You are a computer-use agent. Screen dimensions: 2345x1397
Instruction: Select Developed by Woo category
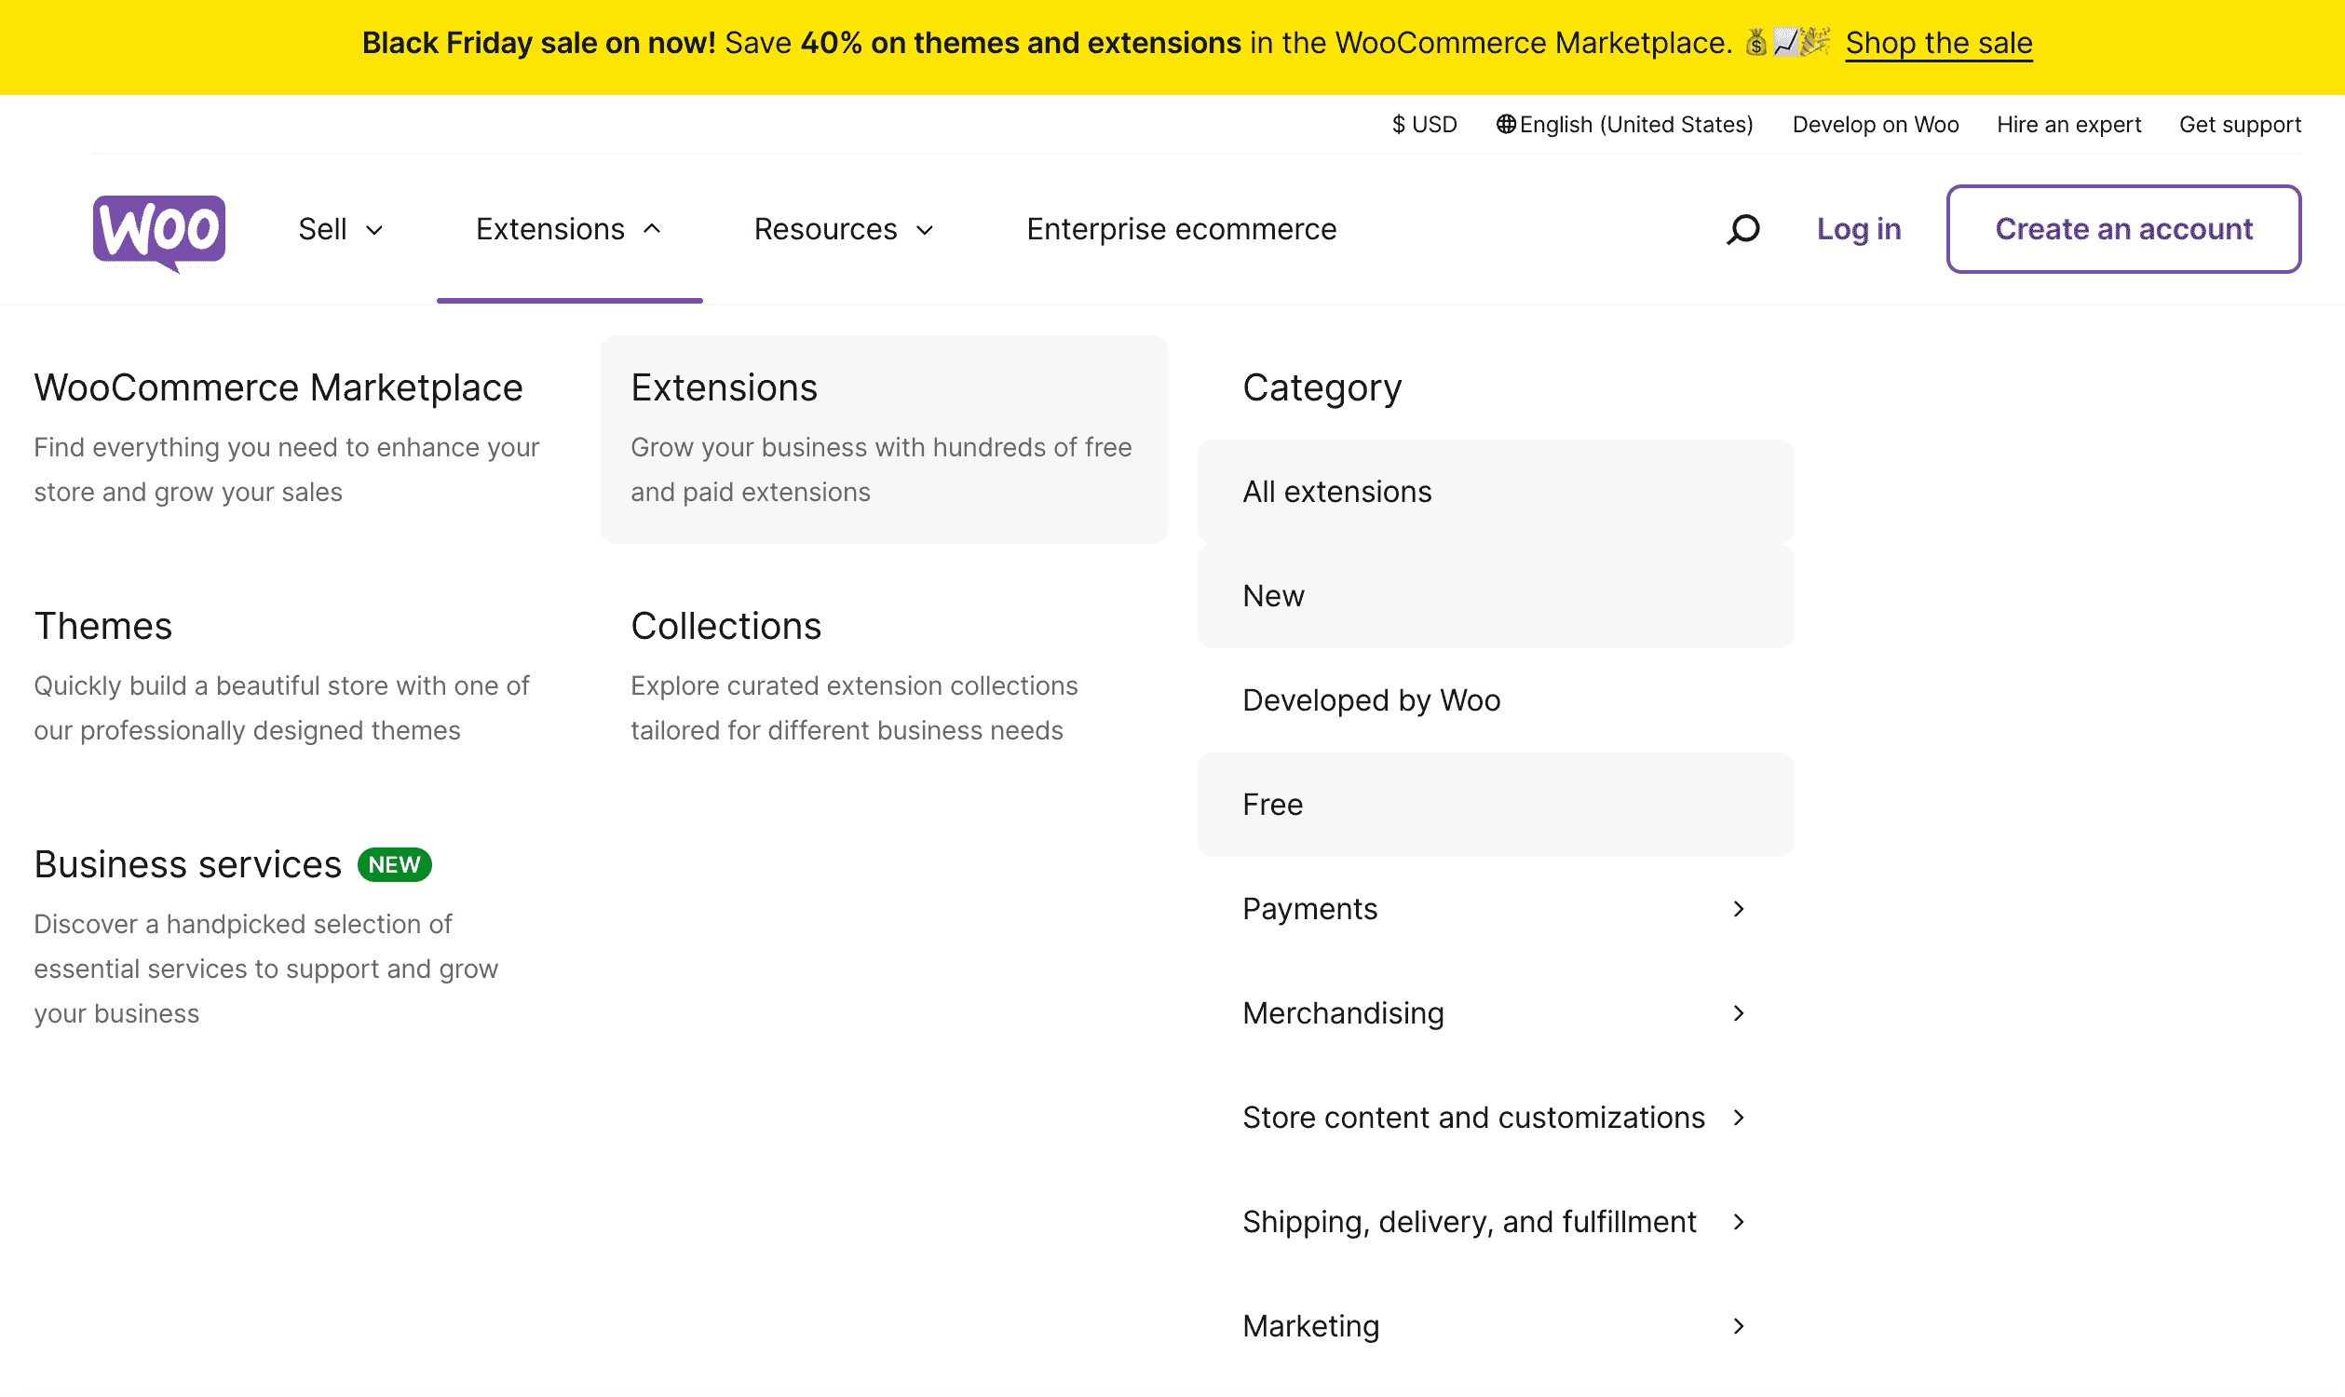click(x=1495, y=700)
